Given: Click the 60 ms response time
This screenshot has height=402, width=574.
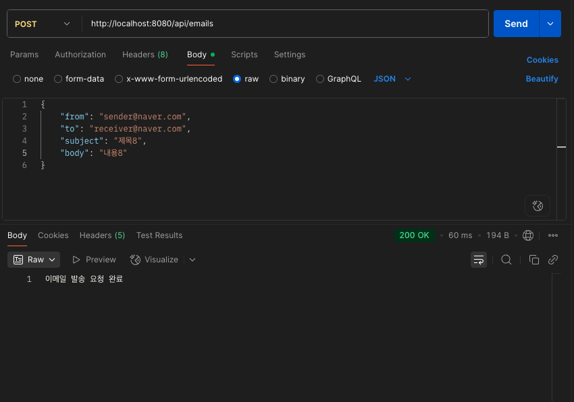Looking at the screenshot, I should (460, 235).
